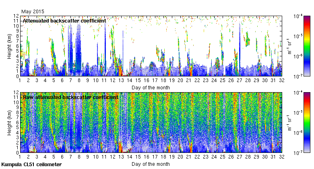314x169 pixels.
Task: Click the narrow blue streak at day 27 in upper plot
Action: pos(240,48)
